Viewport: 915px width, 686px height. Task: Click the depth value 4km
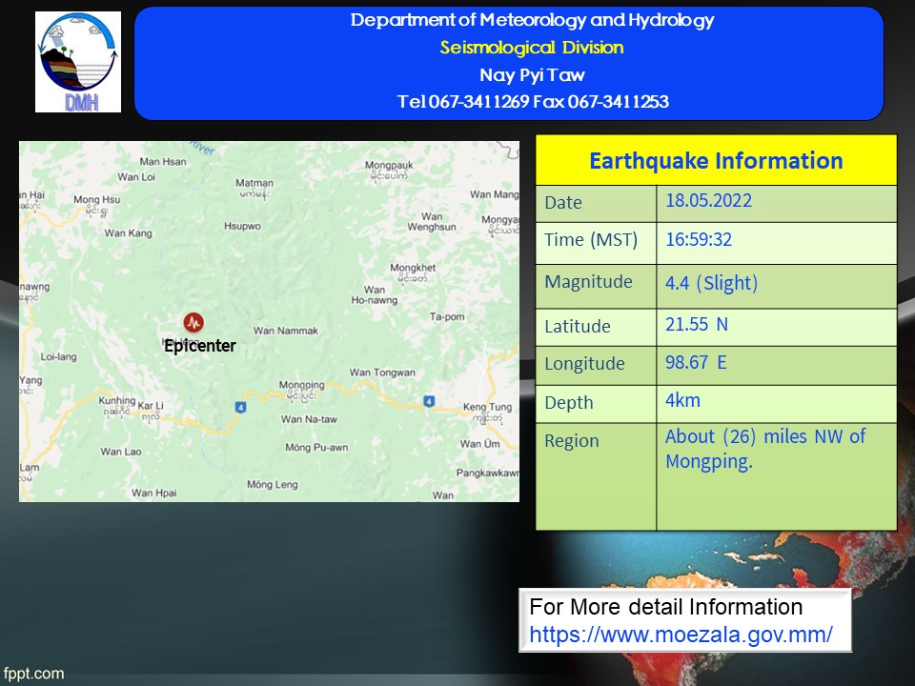(682, 401)
